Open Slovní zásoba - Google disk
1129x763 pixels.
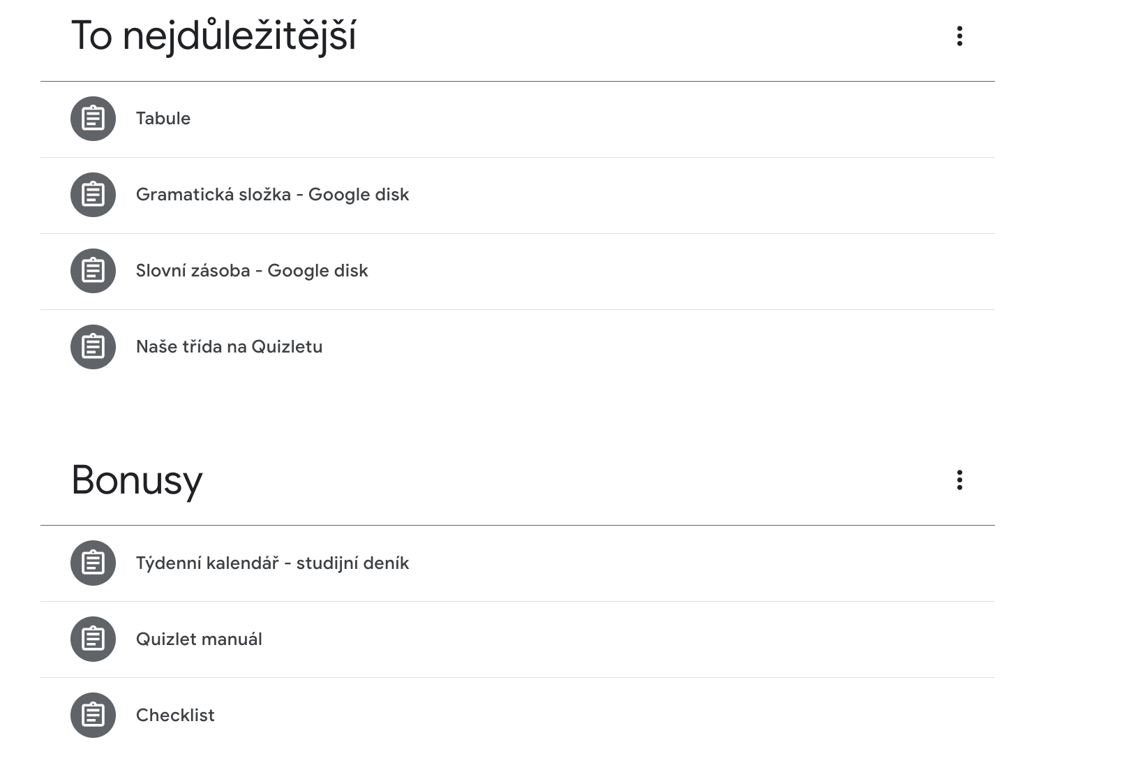252,271
